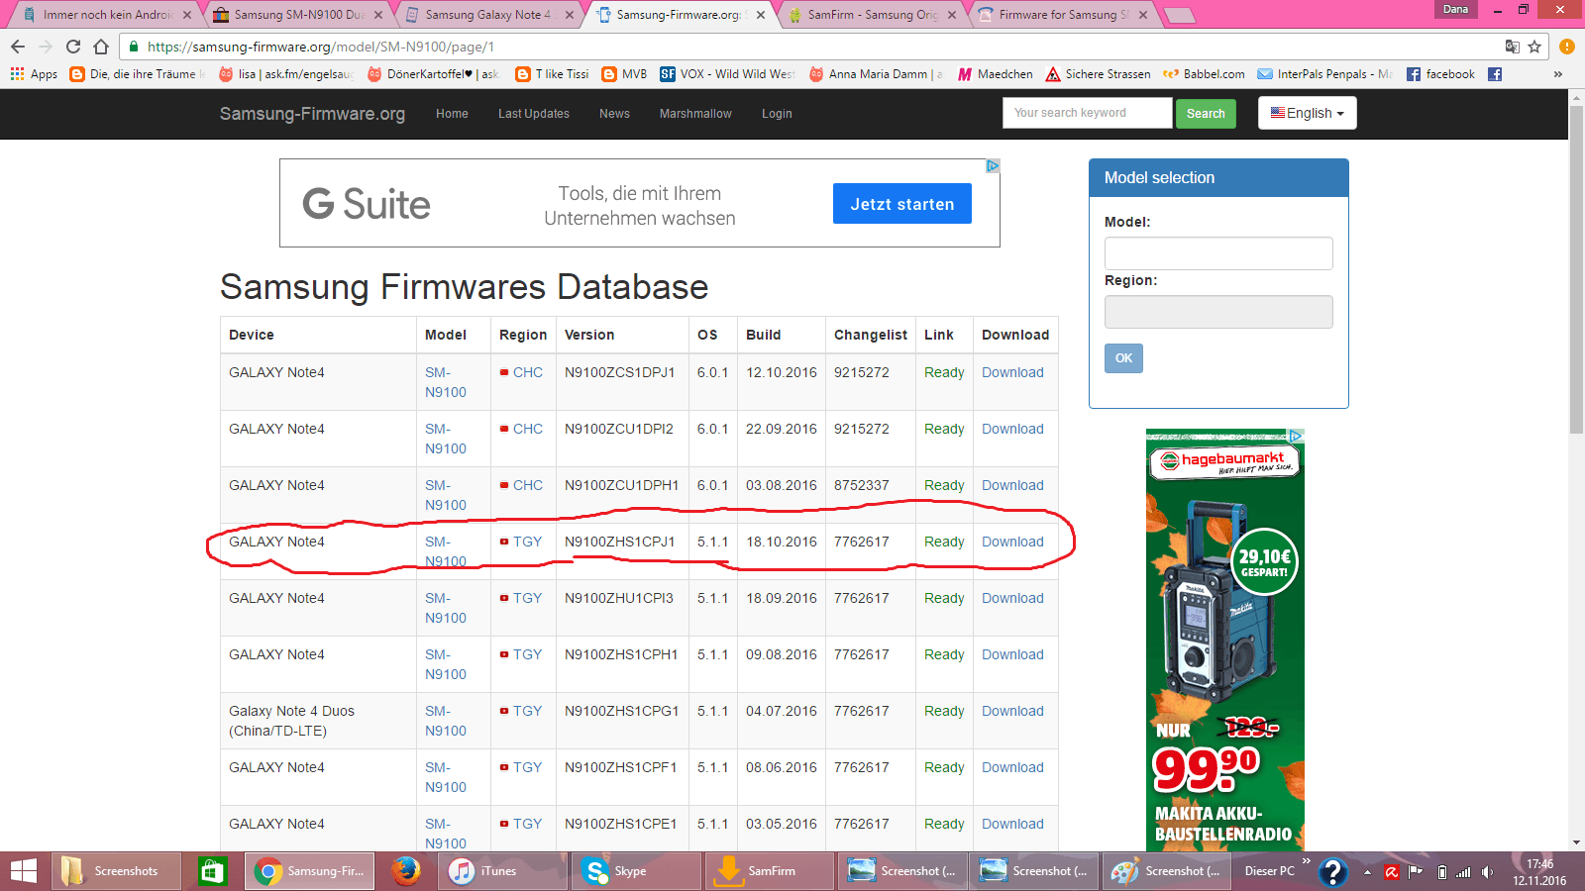The image size is (1585, 891).
Task: Click the volume icon in system tray
Action: pyautogui.click(x=1487, y=872)
